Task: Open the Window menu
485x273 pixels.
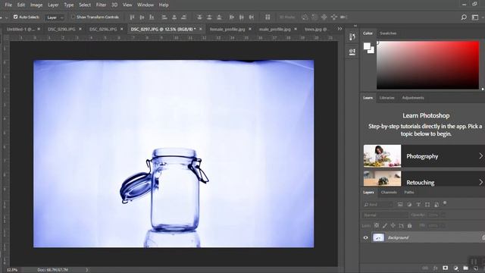Action: (145, 5)
